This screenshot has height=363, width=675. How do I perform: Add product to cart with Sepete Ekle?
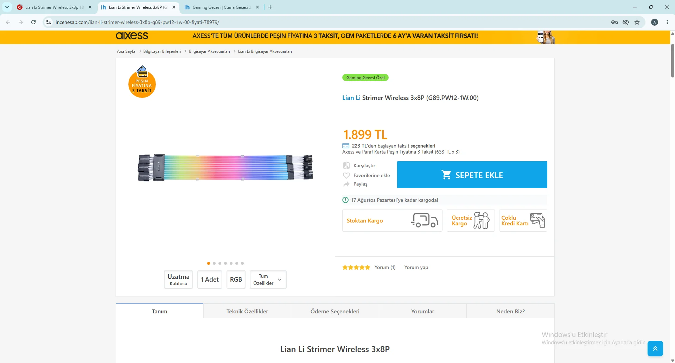pyautogui.click(x=472, y=175)
